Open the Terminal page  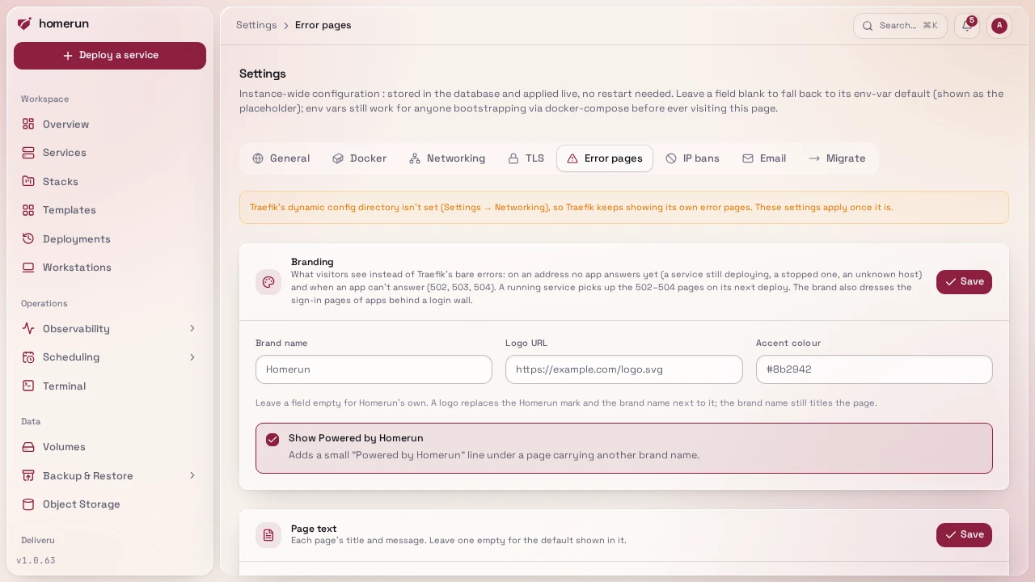[110, 386]
